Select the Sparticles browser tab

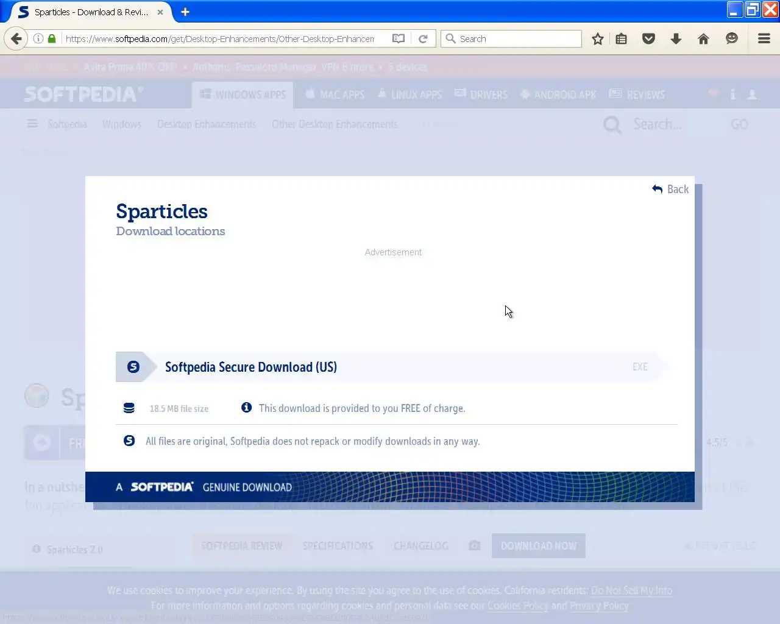point(91,12)
